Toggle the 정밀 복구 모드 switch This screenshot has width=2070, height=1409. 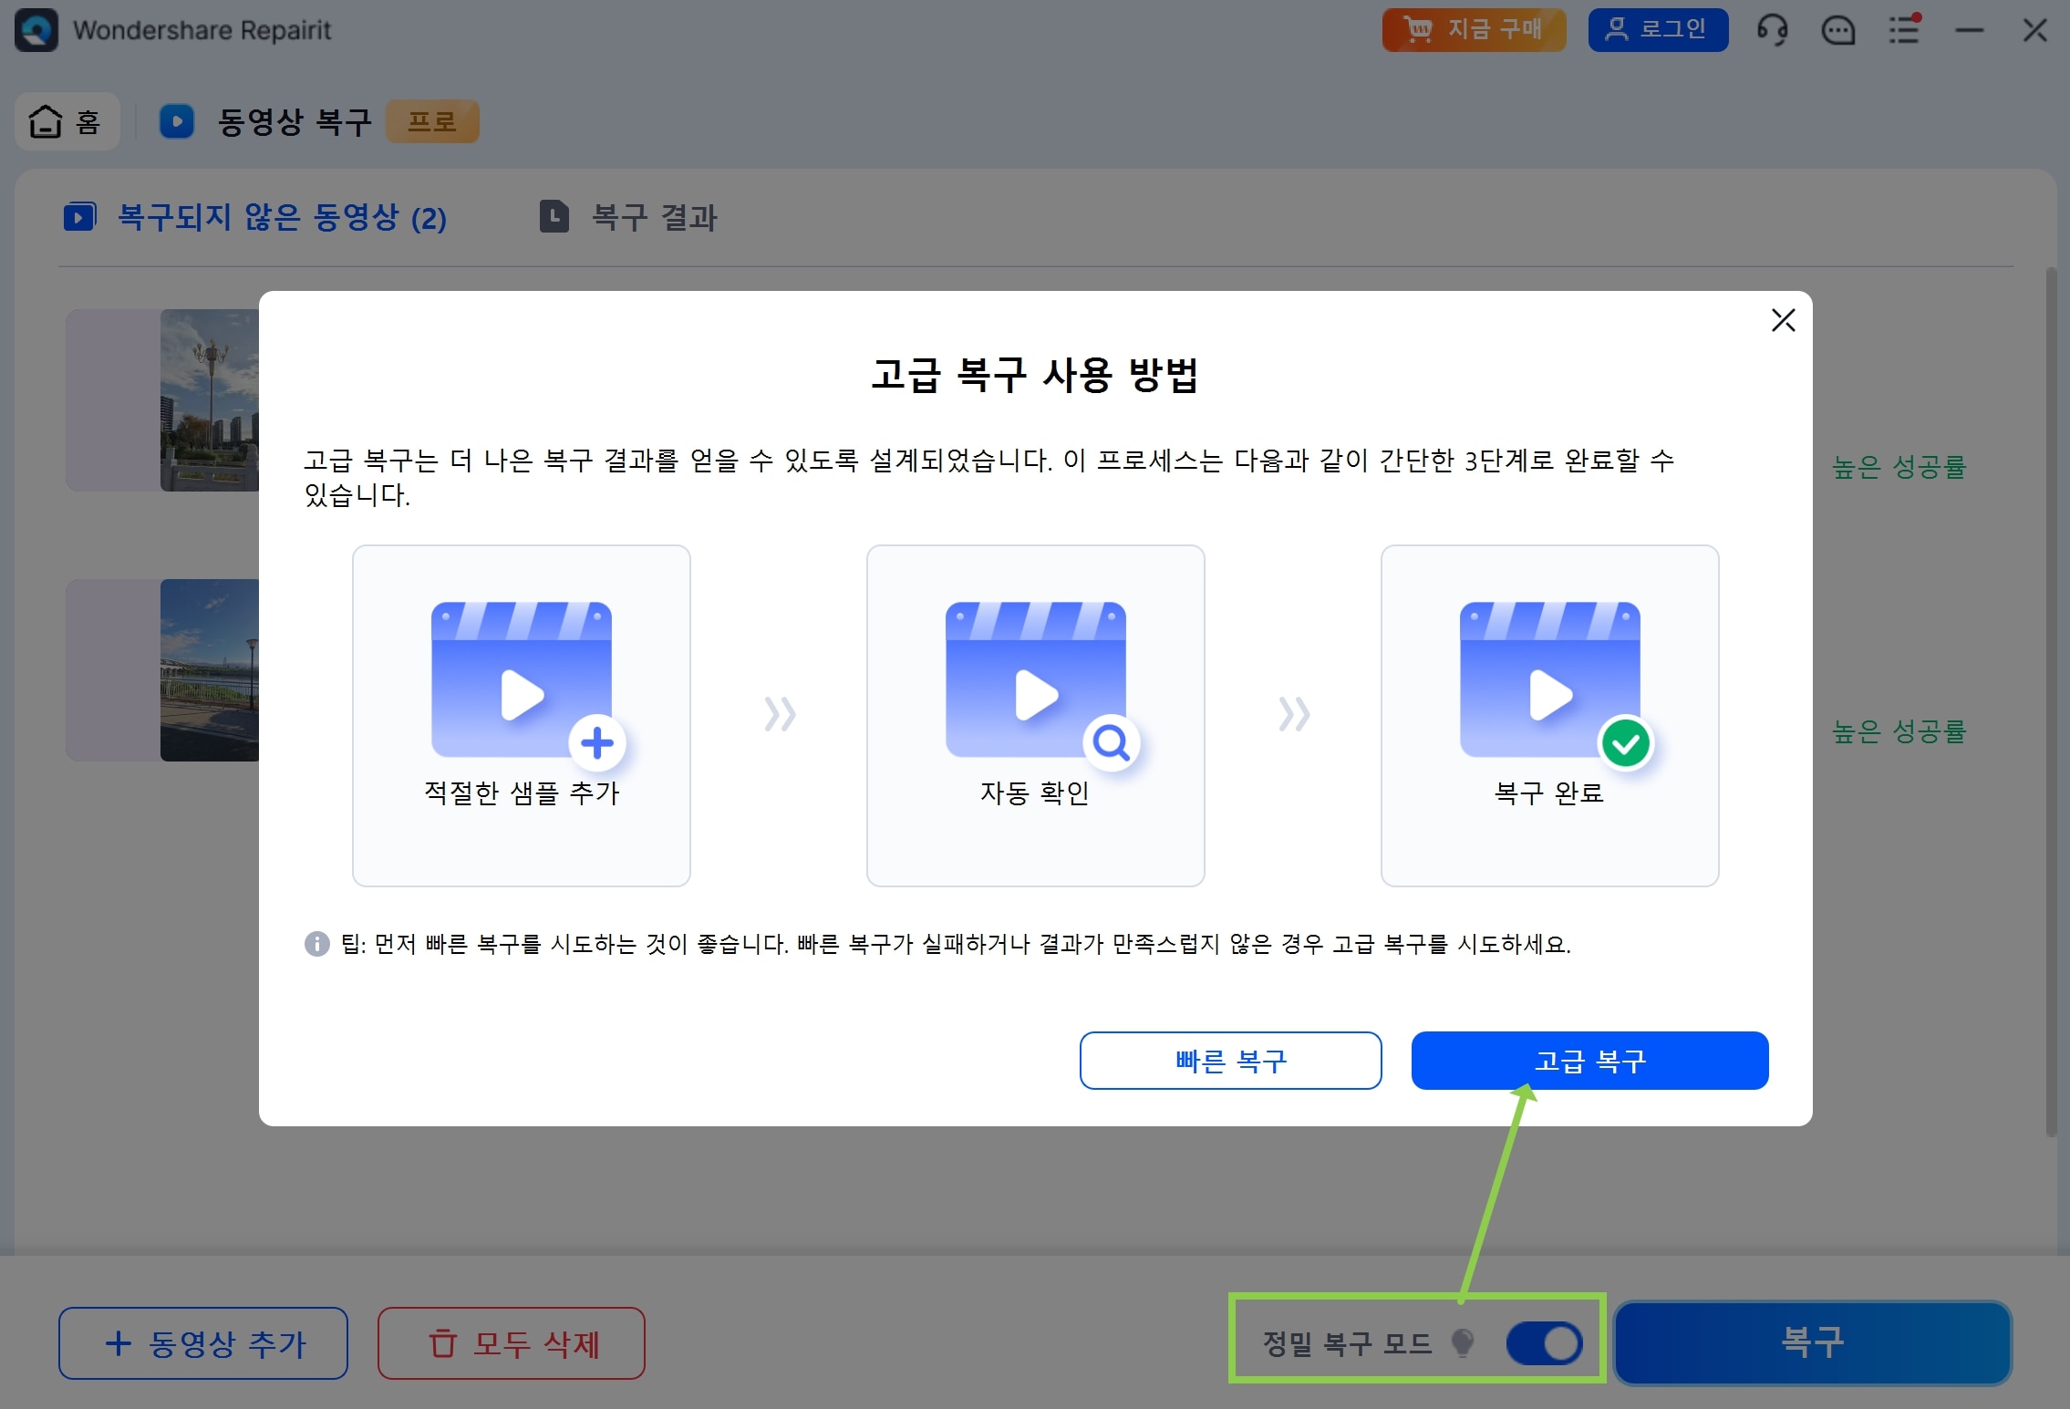tap(1545, 1343)
